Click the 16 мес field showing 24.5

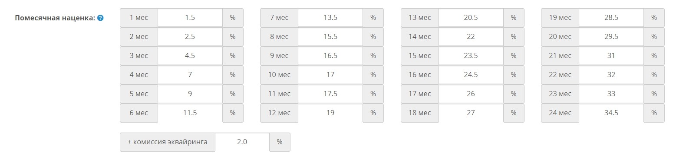click(x=471, y=75)
